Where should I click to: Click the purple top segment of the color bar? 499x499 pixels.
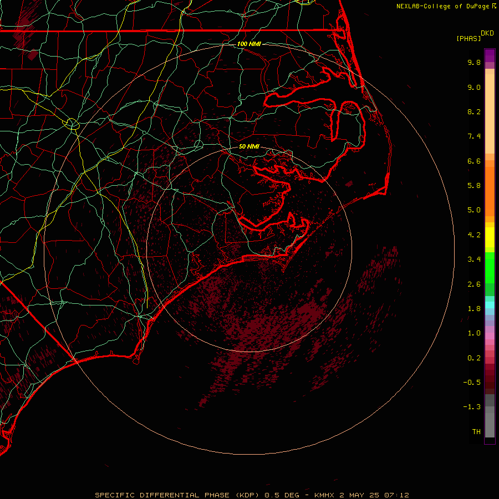(x=490, y=55)
